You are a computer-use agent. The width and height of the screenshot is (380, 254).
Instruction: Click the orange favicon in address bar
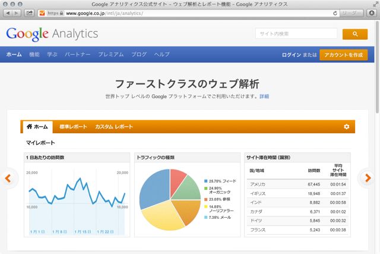(x=42, y=13)
